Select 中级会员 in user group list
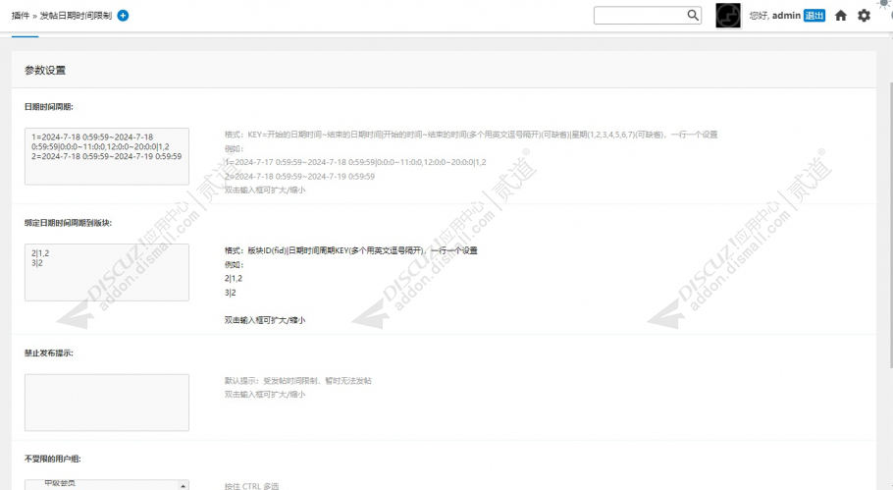The image size is (893, 490). point(60,483)
